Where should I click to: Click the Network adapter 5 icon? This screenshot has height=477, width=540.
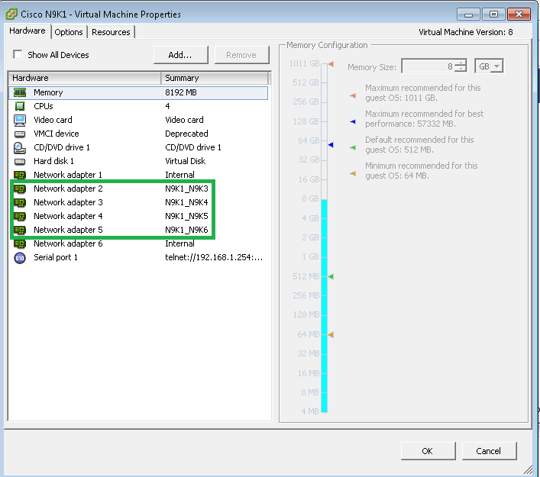20,230
